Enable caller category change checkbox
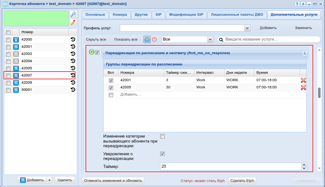Viewport: 325px width, 187px height. click(x=162, y=136)
